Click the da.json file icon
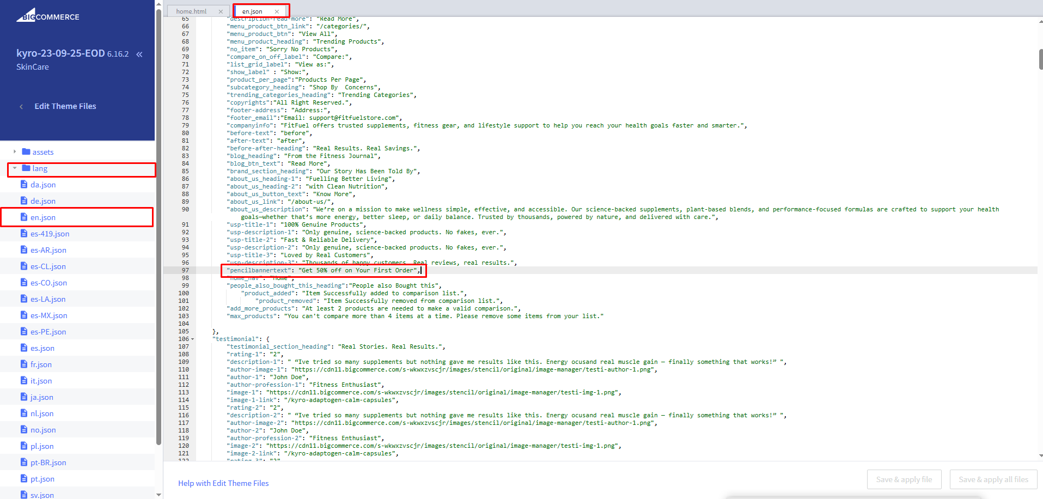Image resolution: width=1043 pixels, height=499 pixels. [24, 185]
